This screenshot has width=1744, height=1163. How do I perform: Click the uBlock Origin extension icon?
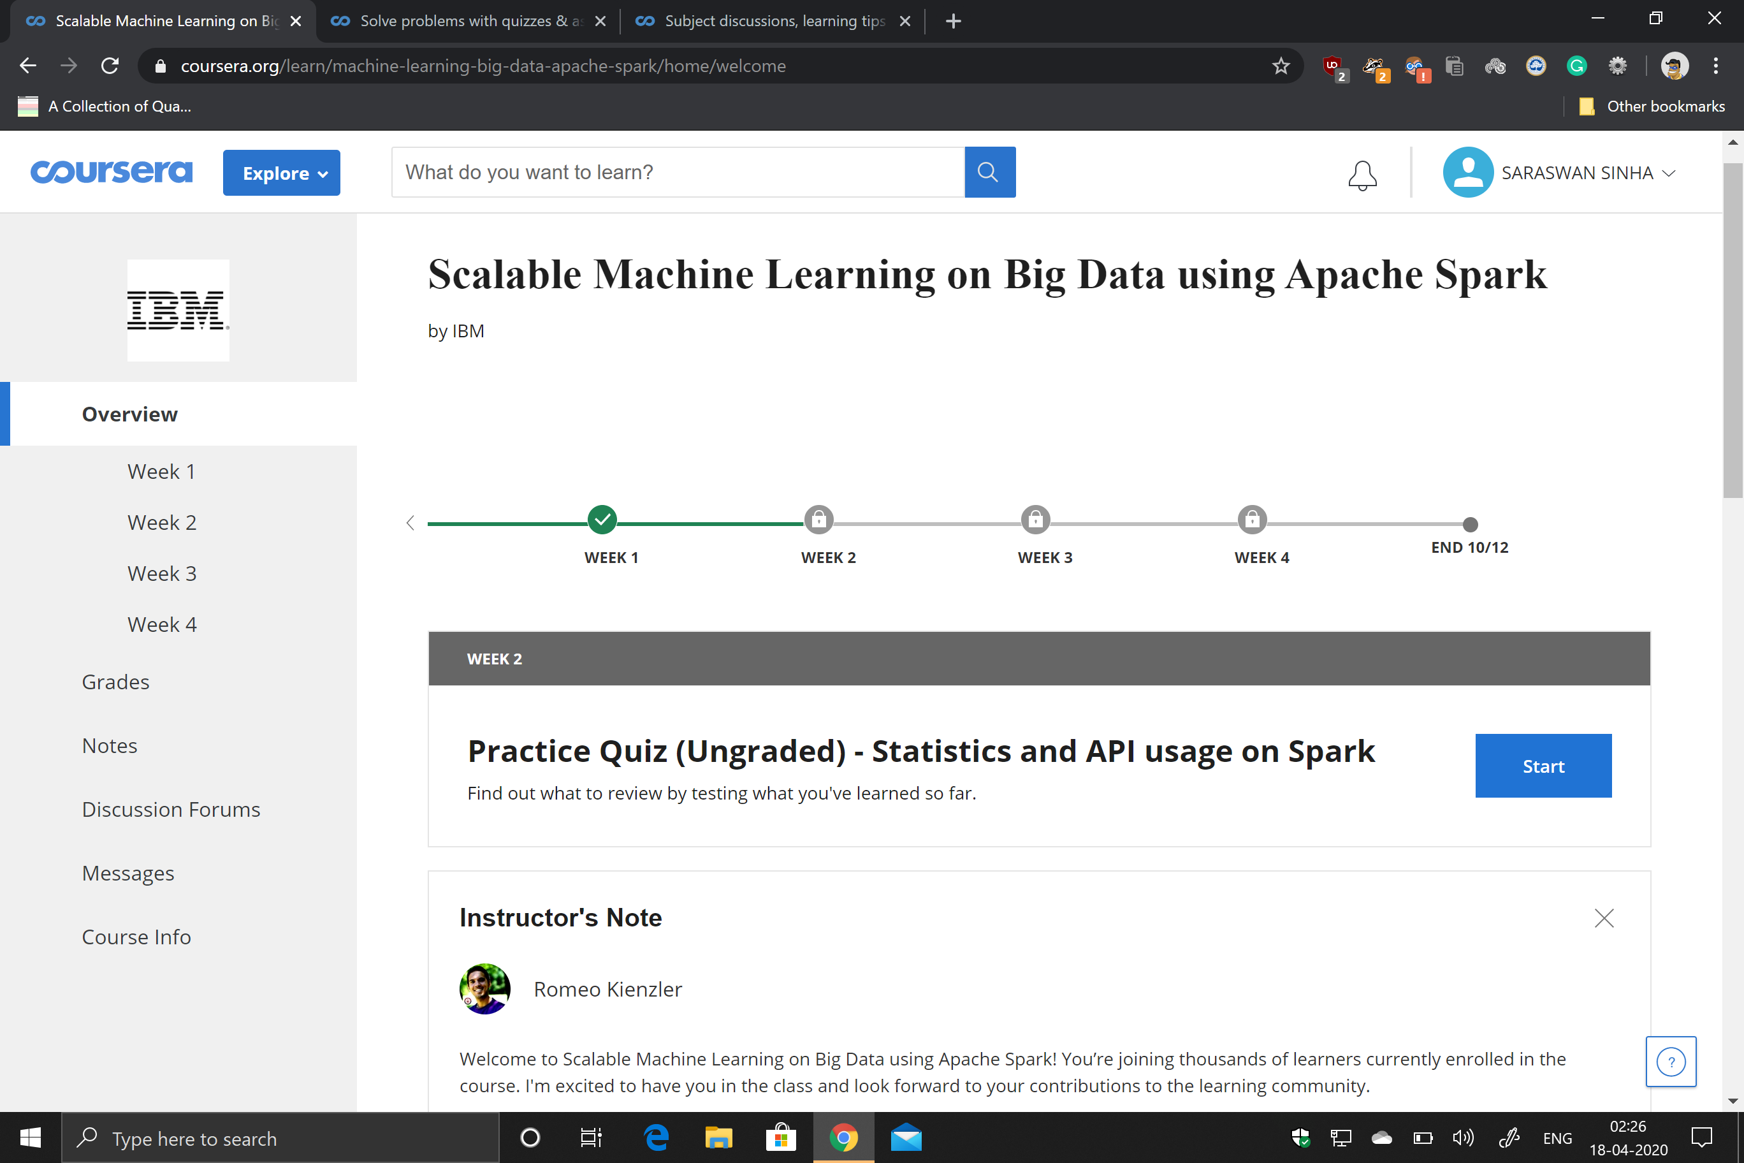[x=1334, y=68]
